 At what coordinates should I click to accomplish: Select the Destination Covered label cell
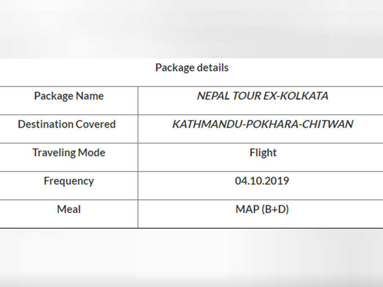tap(69, 129)
